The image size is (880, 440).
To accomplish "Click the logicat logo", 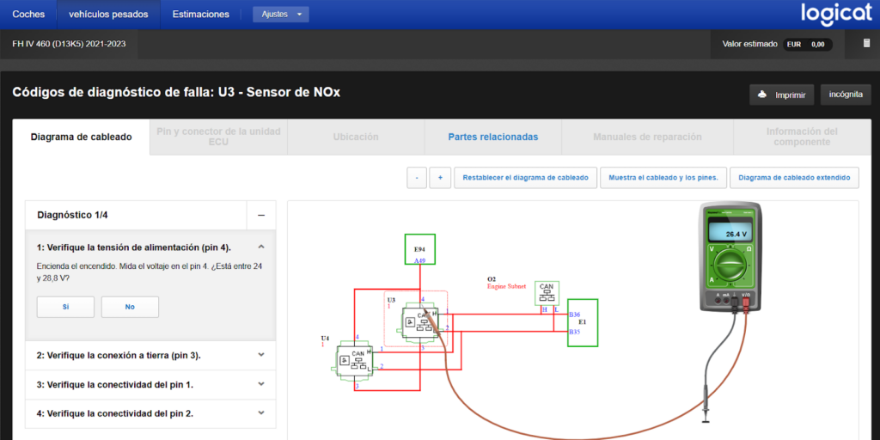I will pyautogui.click(x=836, y=14).
